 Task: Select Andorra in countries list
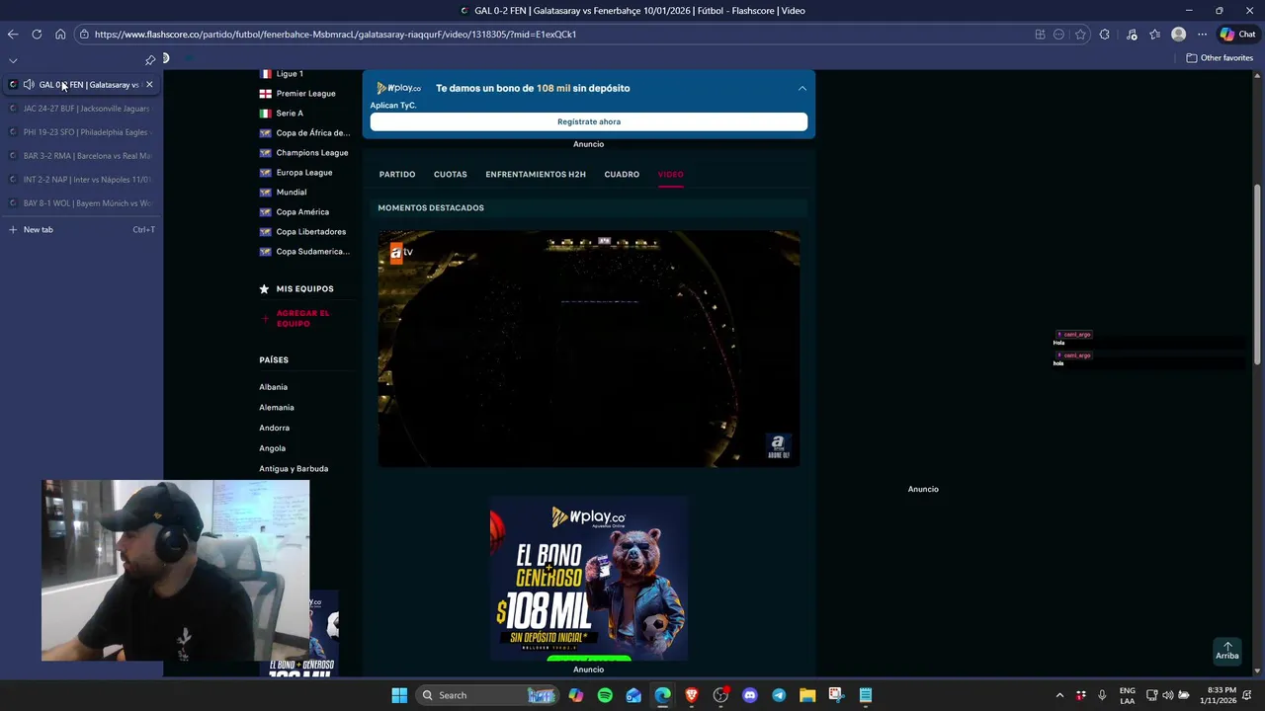tap(275, 429)
